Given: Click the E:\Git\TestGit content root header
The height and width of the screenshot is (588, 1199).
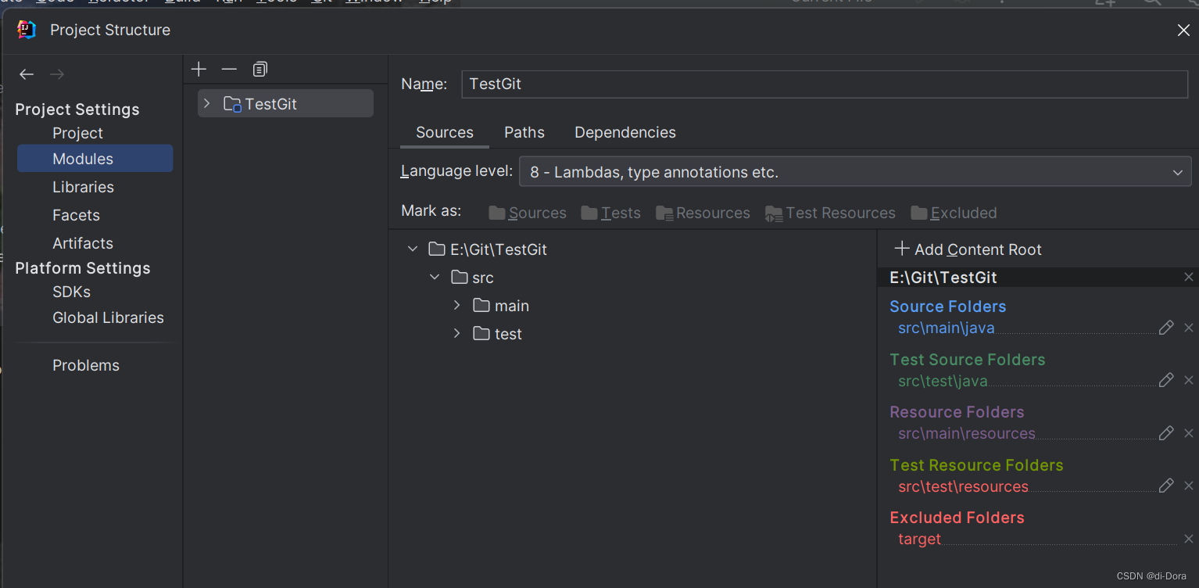Looking at the screenshot, I should [943, 278].
